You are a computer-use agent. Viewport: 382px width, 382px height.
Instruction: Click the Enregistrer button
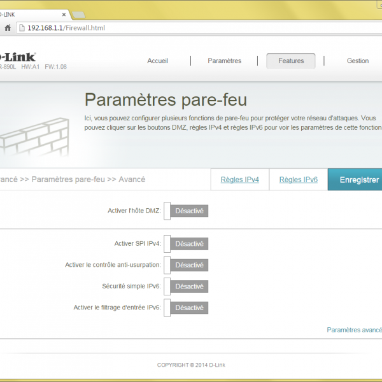tap(355, 180)
